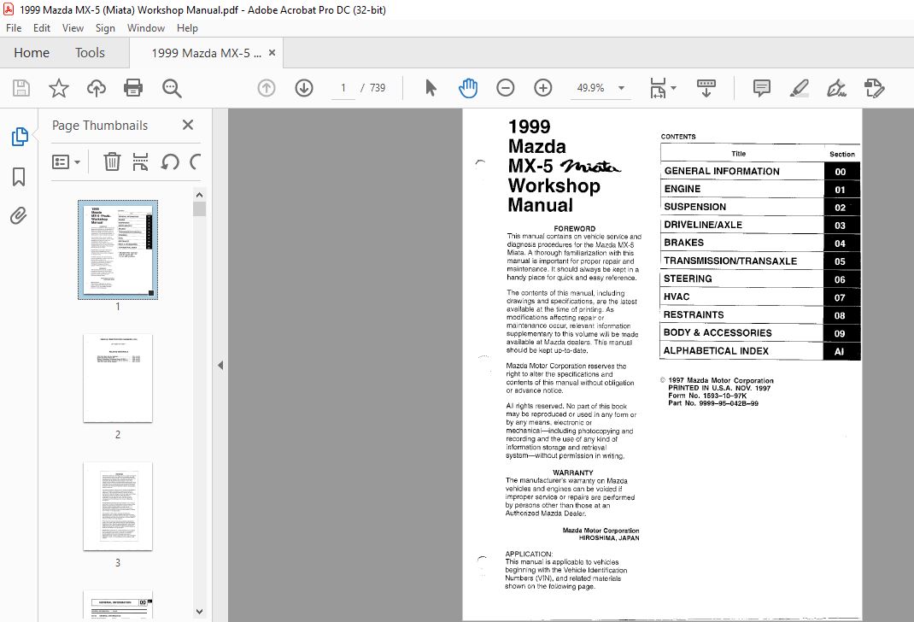This screenshot has height=622, width=914.
Task: Select the 1999 Mazda MX-5 document tab
Action: click(207, 53)
